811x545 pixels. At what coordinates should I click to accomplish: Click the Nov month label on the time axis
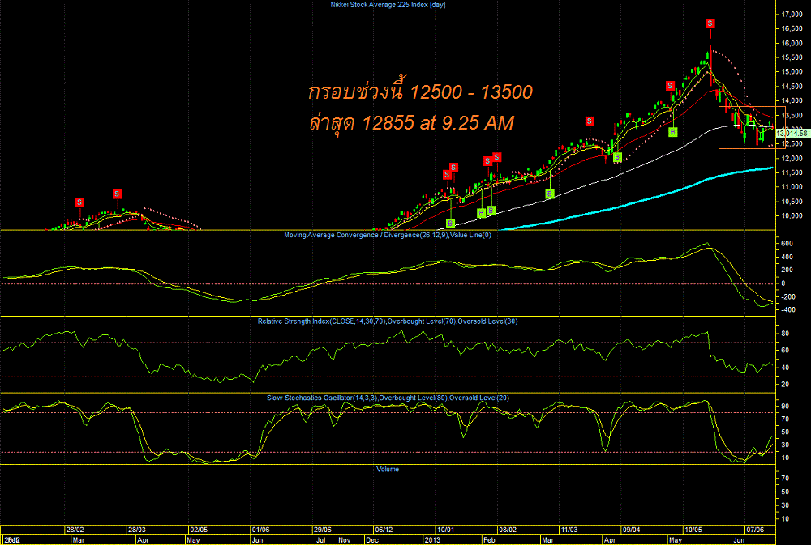point(344,540)
